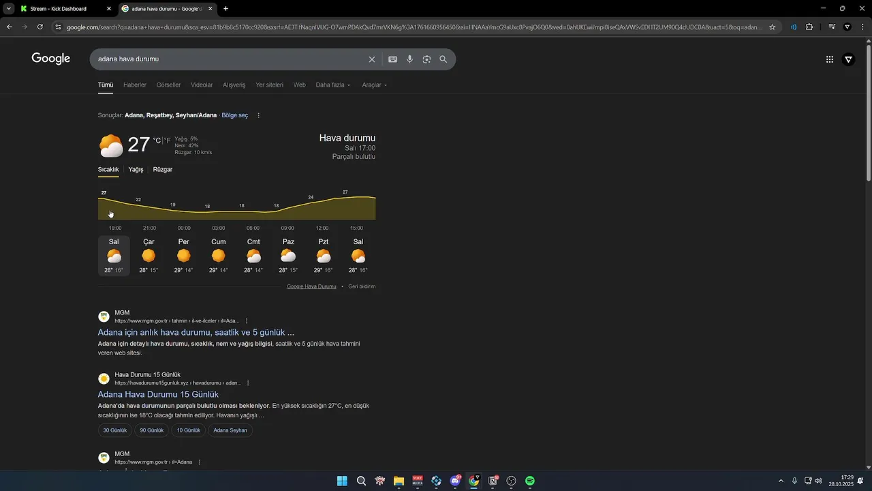Click the blue cast-wave icon in toolbar

pyautogui.click(x=794, y=27)
